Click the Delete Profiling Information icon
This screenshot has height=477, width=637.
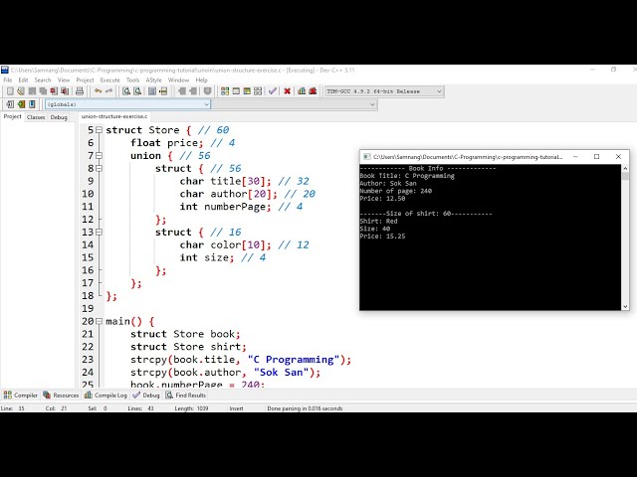313,91
